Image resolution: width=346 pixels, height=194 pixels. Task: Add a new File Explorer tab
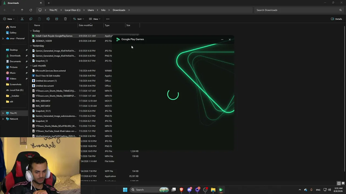[x=49, y=3]
